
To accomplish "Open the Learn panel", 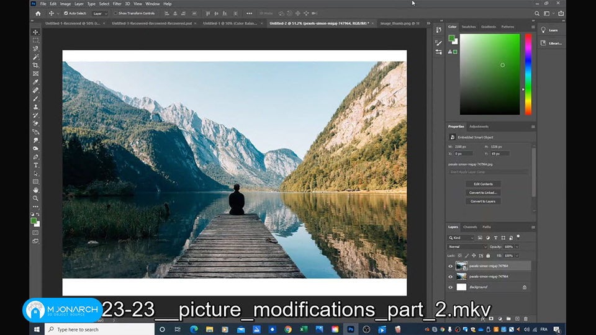I will 549,30.
